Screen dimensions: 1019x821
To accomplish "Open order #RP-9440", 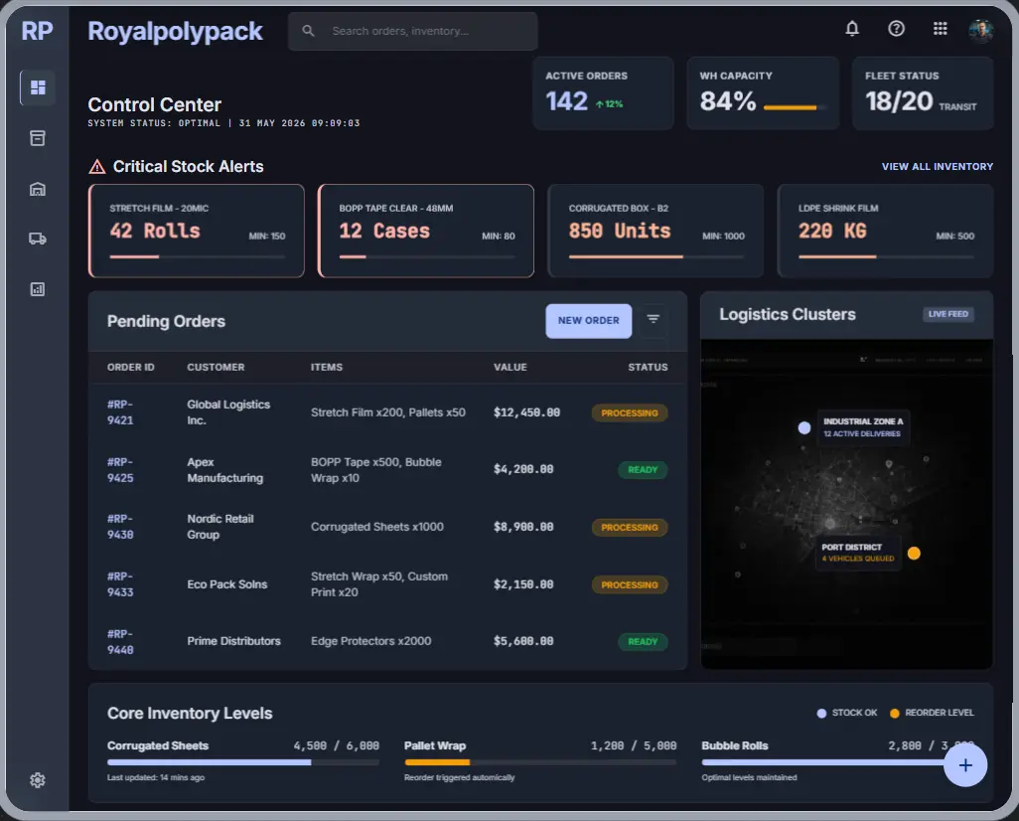I will [x=120, y=641].
